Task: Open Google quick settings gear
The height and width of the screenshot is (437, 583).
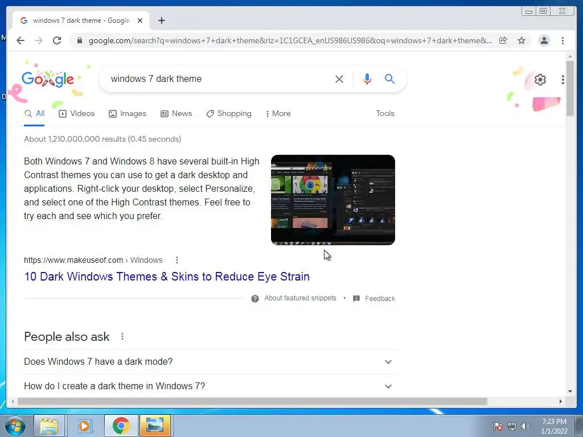Action: click(540, 79)
